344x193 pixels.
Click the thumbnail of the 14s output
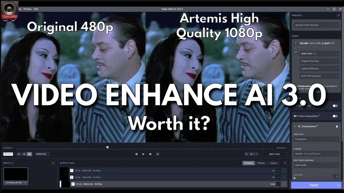coord(64,170)
